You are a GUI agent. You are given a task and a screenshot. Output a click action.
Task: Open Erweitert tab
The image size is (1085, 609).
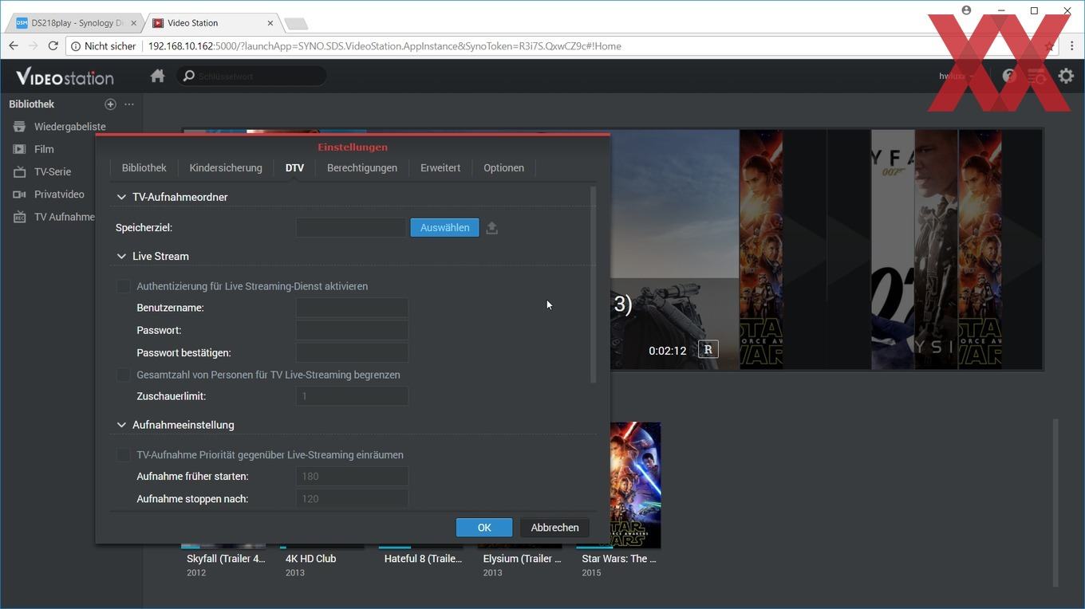pyautogui.click(x=440, y=168)
